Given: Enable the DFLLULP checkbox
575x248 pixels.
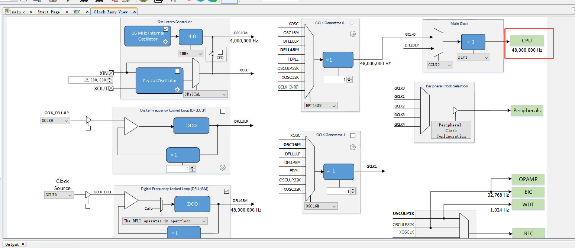Looking at the screenshot, I should pos(223,111).
